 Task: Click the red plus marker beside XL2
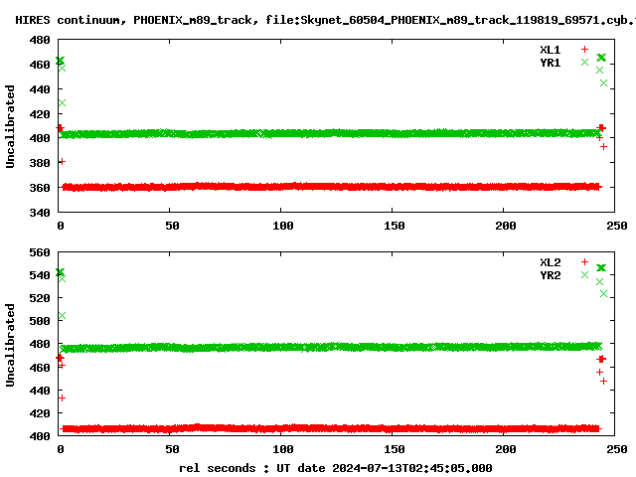(584, 261)
